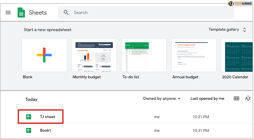This screenshot has height=139, width=254.
Task: Open the Book1 file
Action: (x=45, y=130)
